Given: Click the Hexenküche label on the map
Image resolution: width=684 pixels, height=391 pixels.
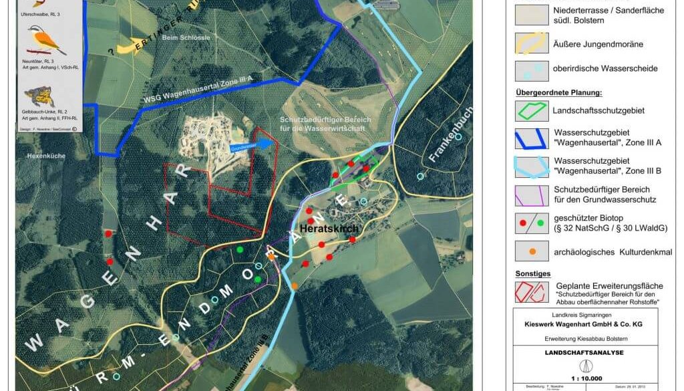Looking at the screenshot, I should (x=45, y=155).
